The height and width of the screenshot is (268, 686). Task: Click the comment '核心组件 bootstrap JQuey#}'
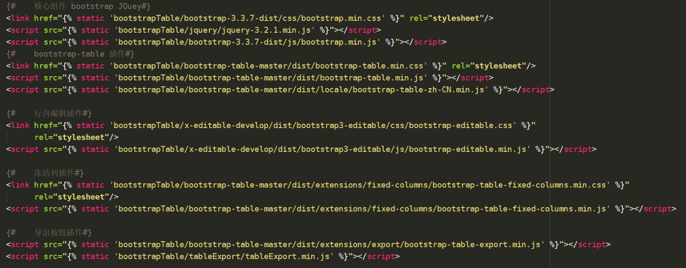[93, 6]
